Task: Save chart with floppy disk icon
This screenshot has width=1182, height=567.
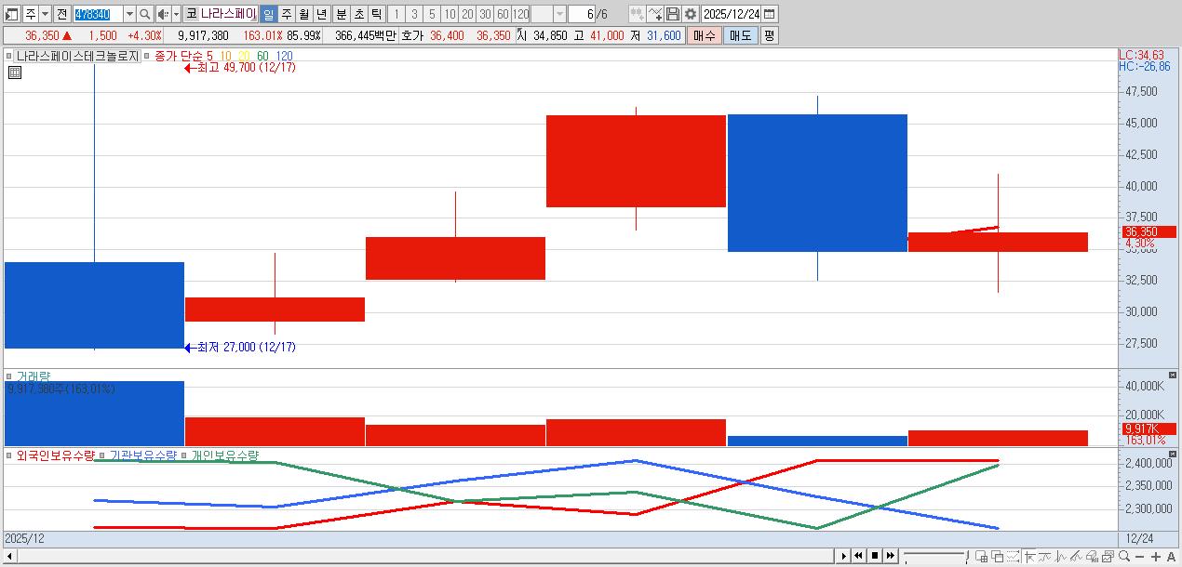Action: (673, 14)
